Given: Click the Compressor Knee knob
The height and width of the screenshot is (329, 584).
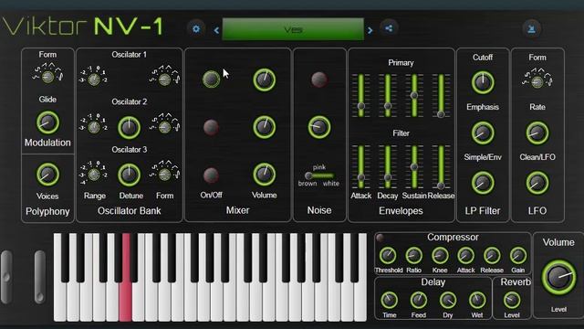Looking at the screenshot, I should pos(440,256).
